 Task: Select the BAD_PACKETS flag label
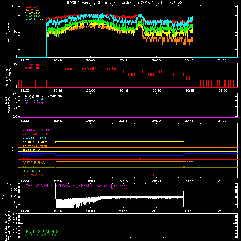tap(33, 175)
